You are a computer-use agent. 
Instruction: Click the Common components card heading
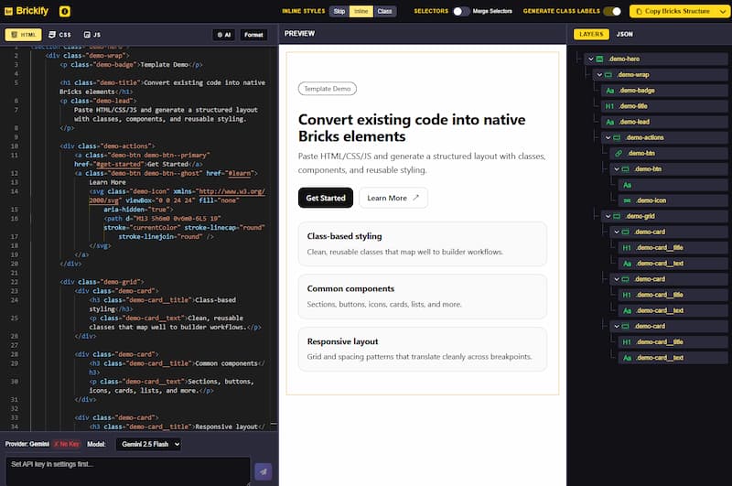click(x=350, y=288)
